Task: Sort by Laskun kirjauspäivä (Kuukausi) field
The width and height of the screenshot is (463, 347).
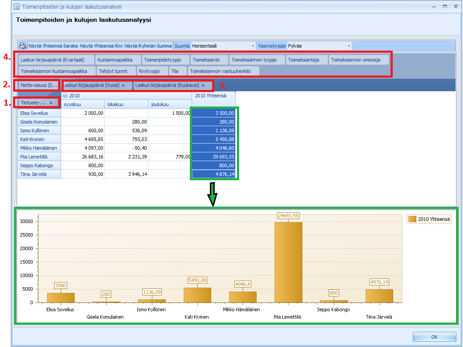Action: (x=172, y=86)
